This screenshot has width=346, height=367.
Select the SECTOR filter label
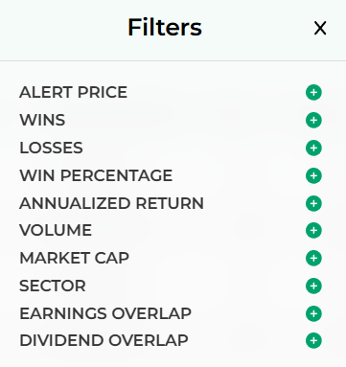click(x=53, y=286)
